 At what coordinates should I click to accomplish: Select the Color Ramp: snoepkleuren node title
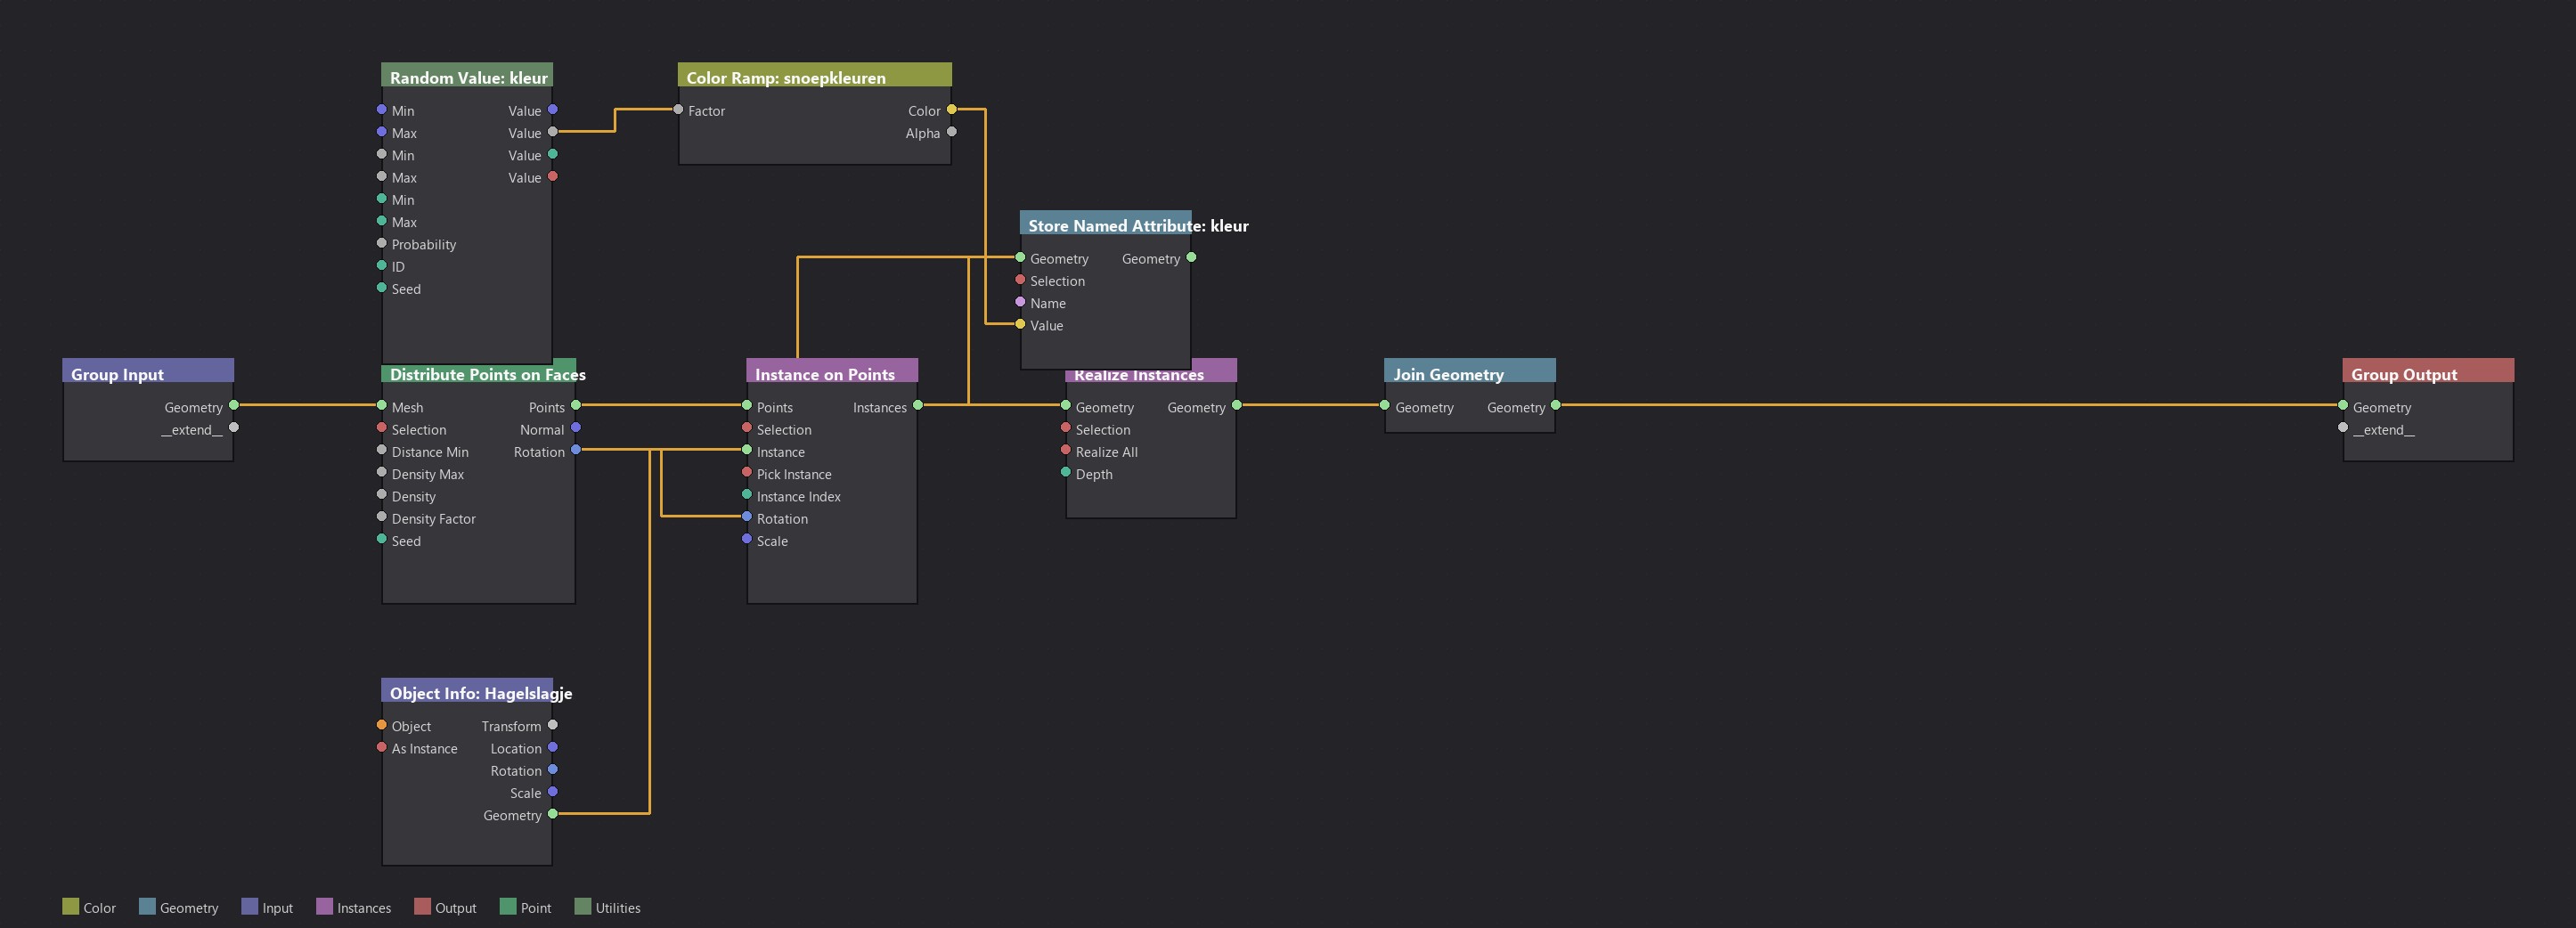[x=786, y=77]
